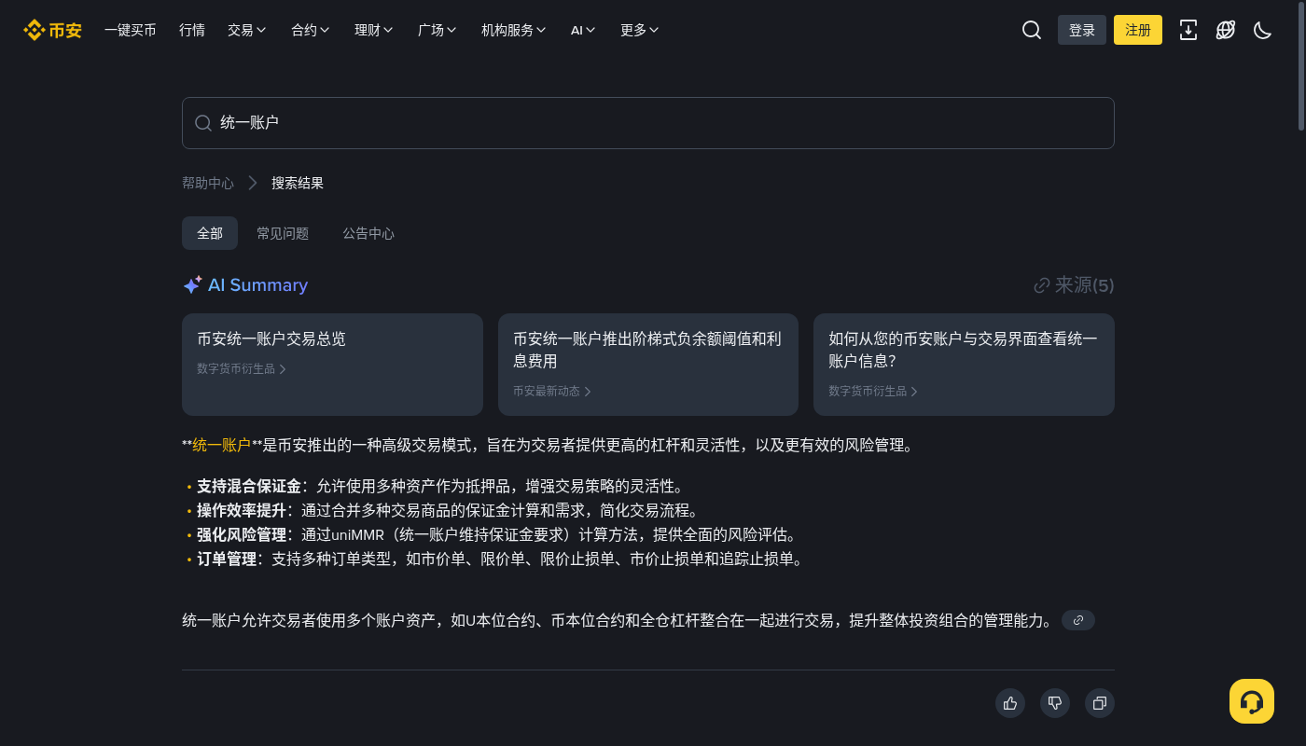
Task: Expand the 交易 dropdown menu
Action: point(247,30)
